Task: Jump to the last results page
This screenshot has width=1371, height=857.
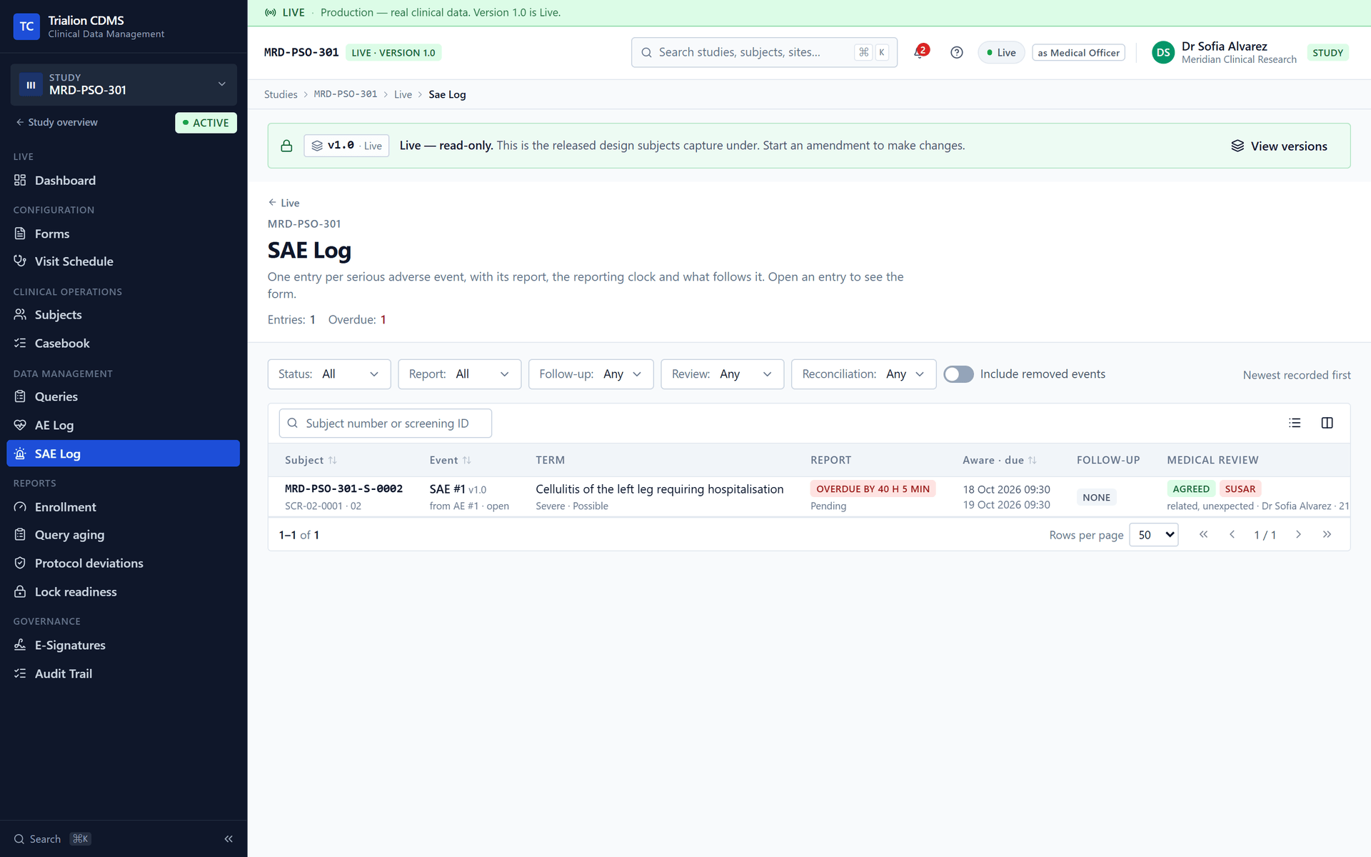Action: 1327,534
